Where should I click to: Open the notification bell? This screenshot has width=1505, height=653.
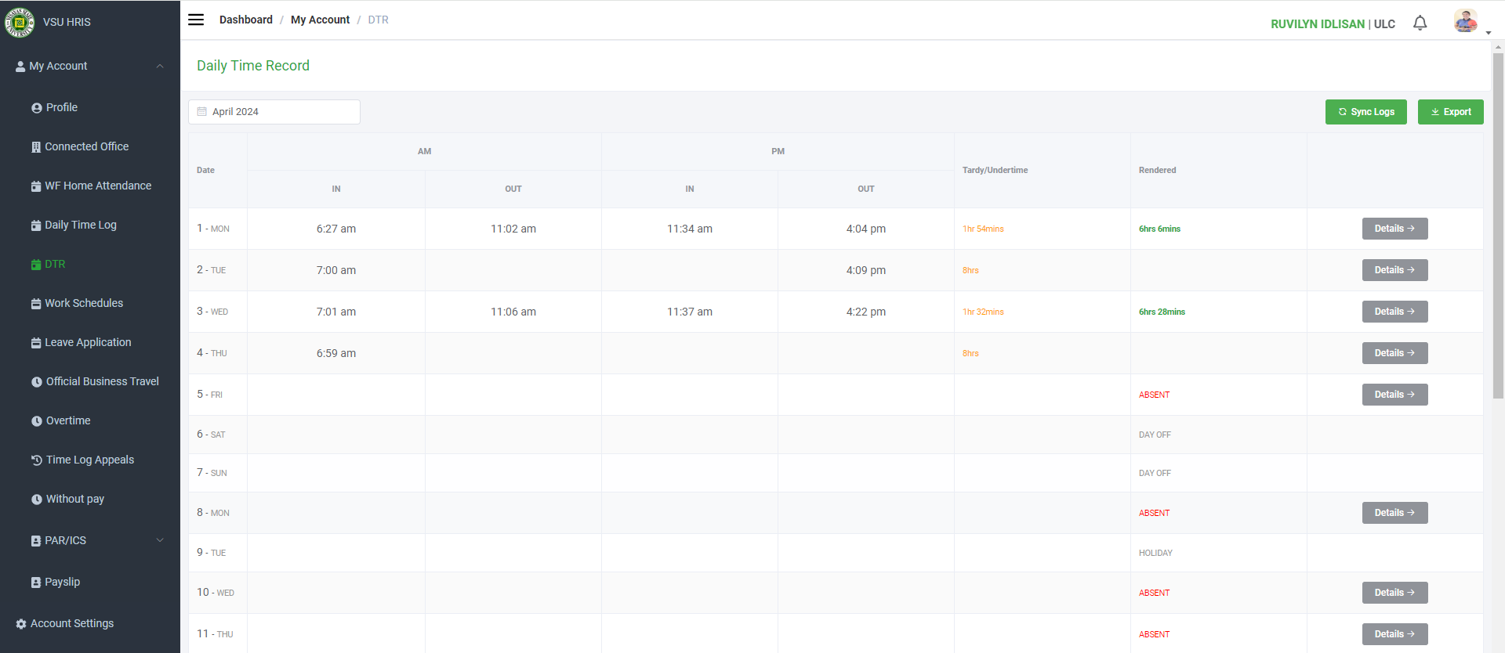coord(1420,23)
